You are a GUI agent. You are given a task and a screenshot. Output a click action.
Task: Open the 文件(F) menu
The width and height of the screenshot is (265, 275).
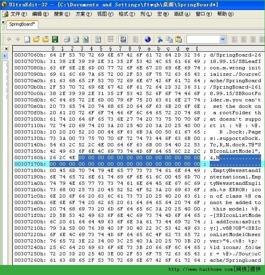click(x=18, y=14)
